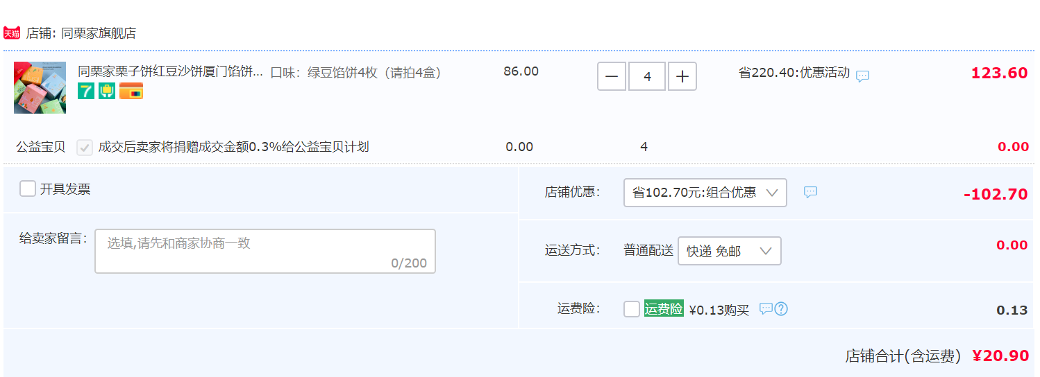Click the question mark help icon for 运费险
1040x377 pixels.
click(781, 308)
